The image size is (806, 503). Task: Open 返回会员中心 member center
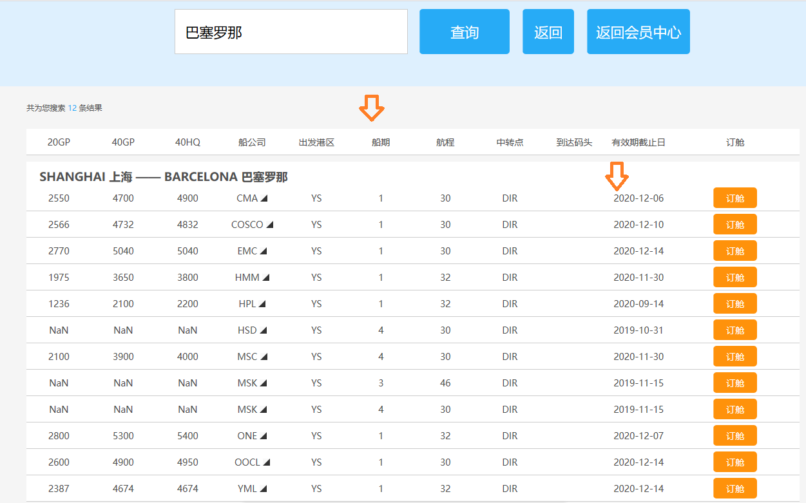point(638,32)
